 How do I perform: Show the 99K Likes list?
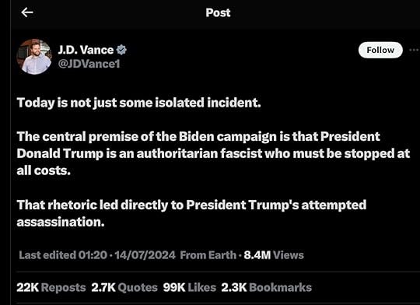click(x=189, y=288)
